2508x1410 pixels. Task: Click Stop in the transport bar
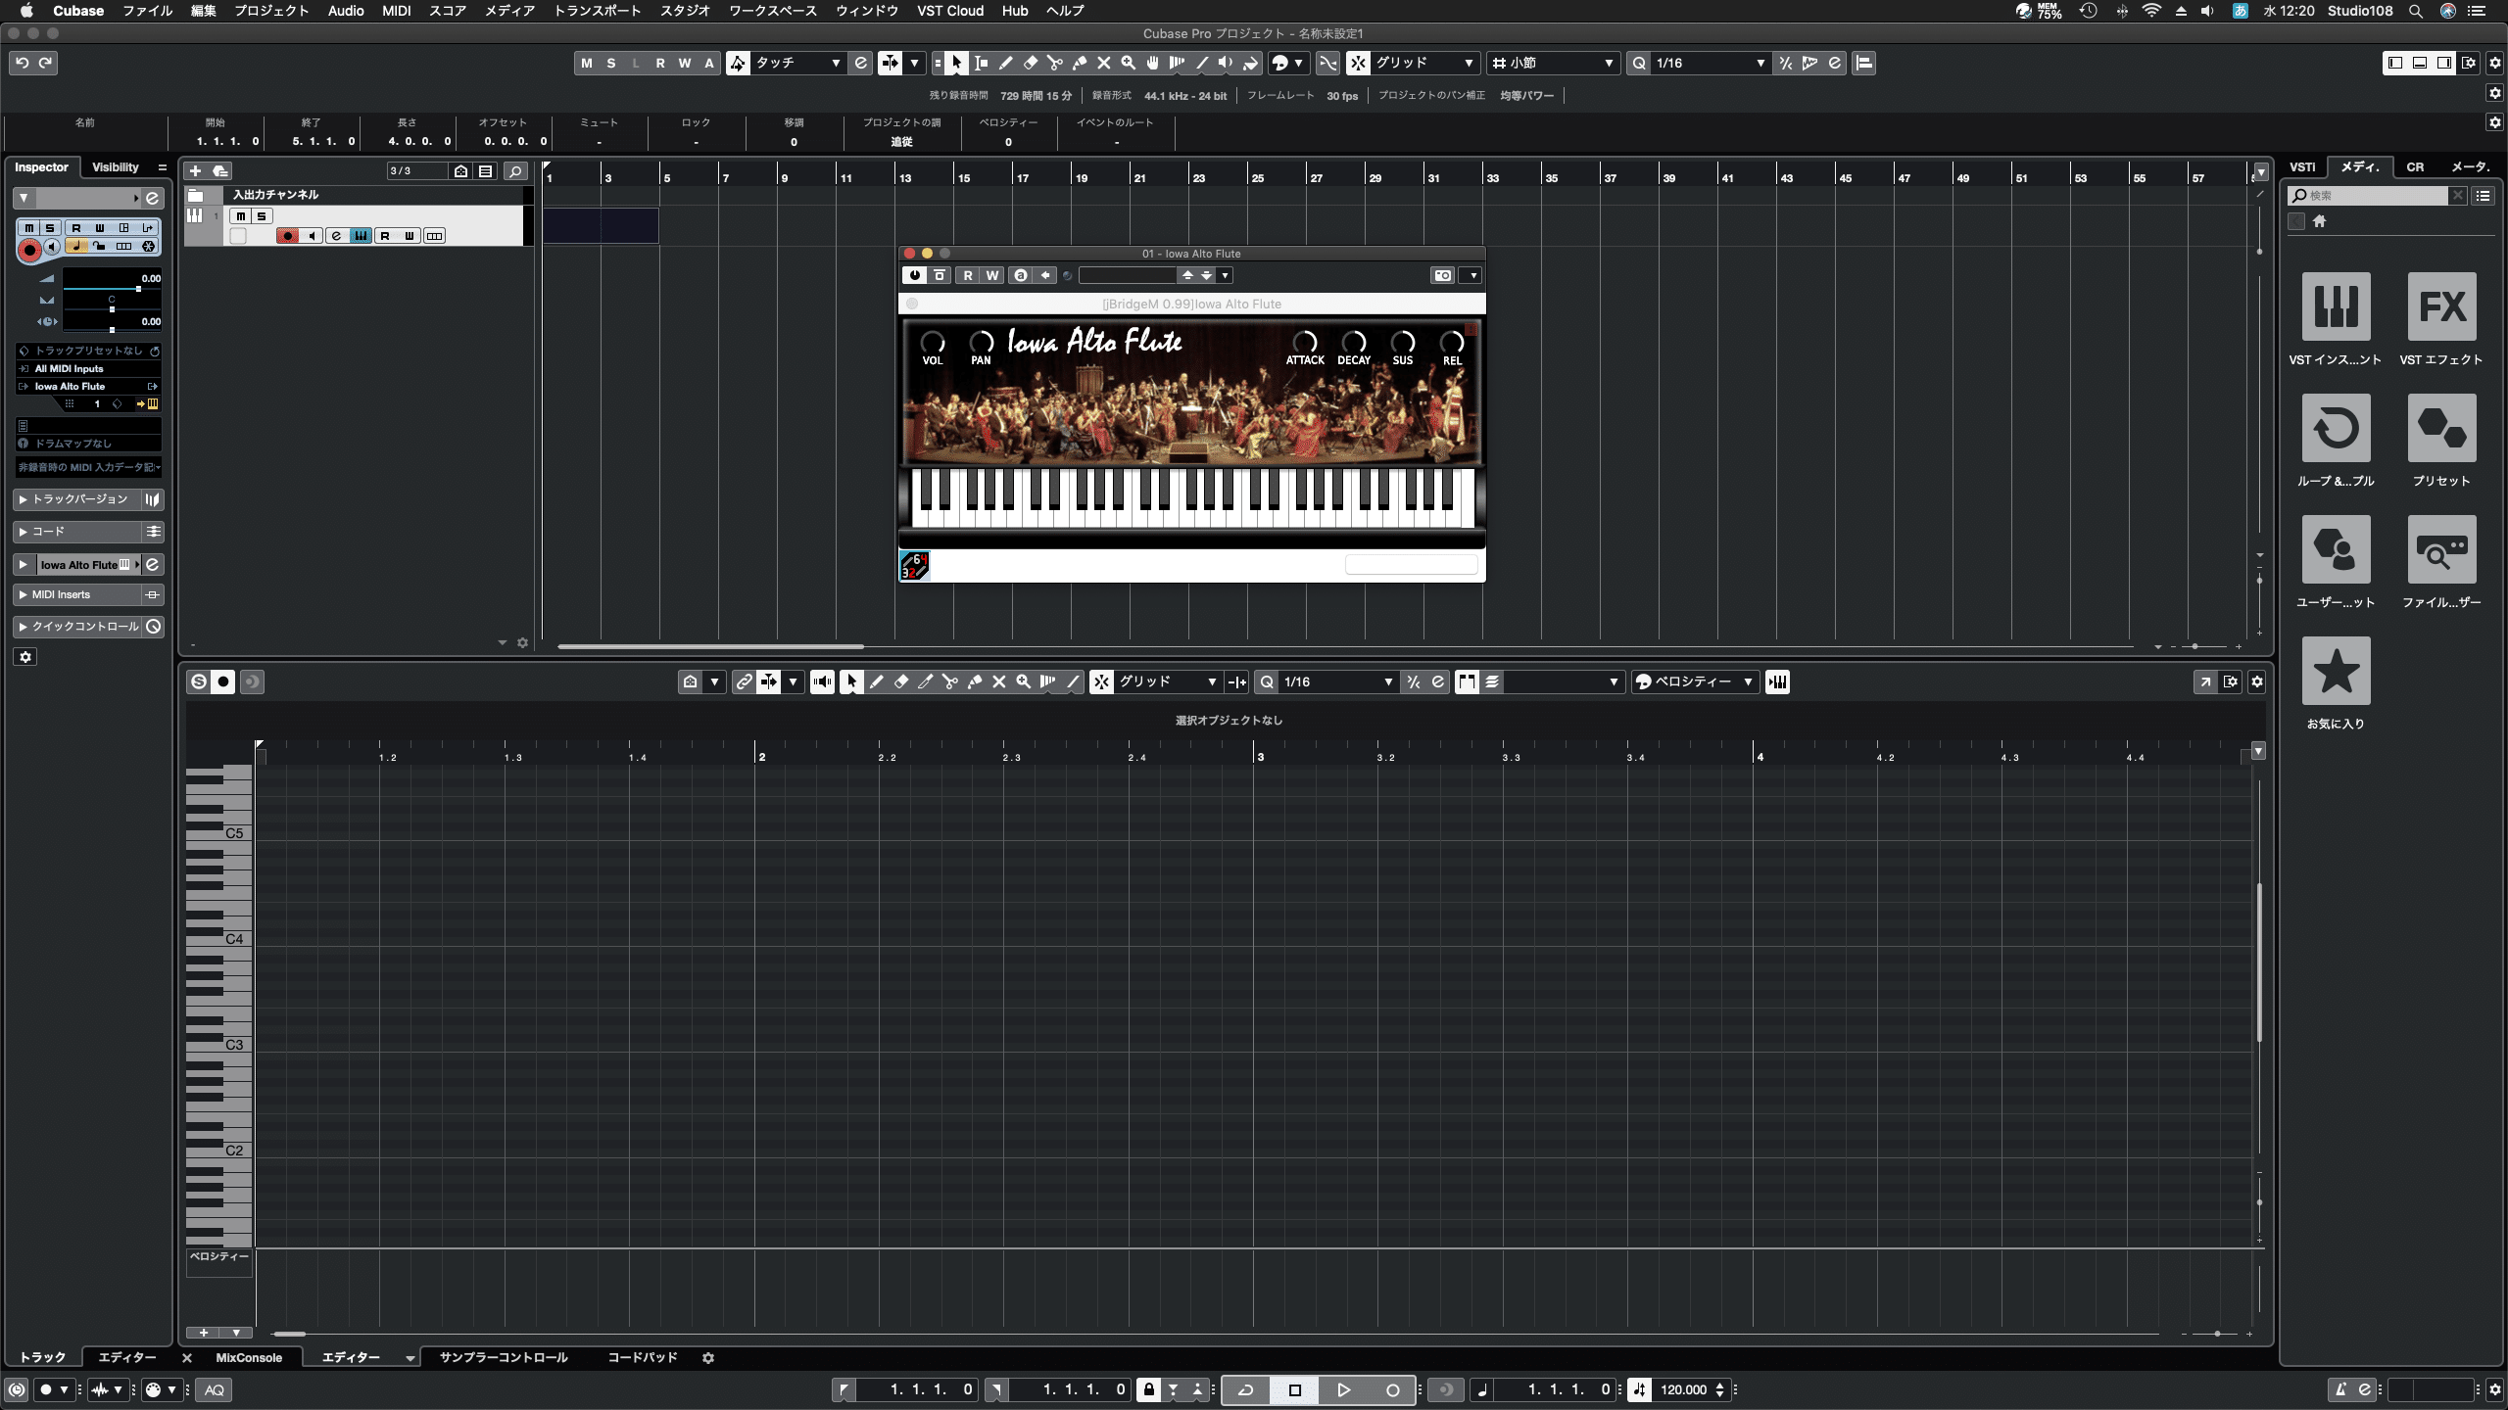click(1295, 1389)
